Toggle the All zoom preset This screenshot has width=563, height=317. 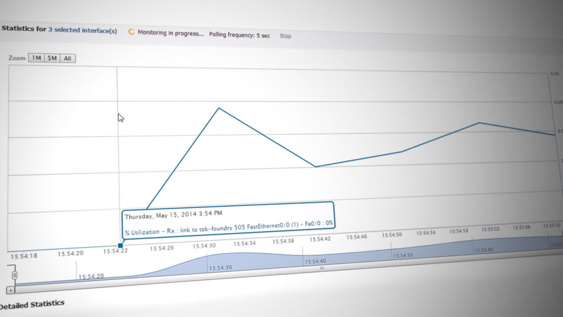click(x=68, y=58)
